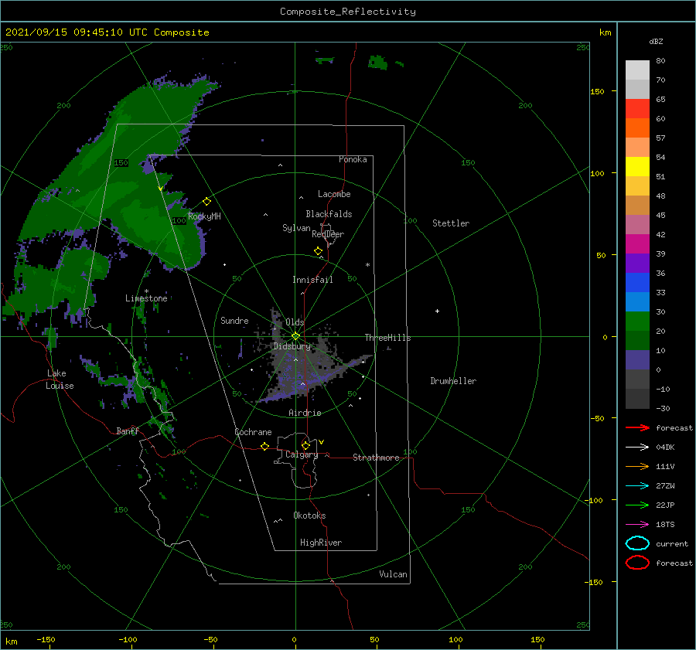
Task: Click the Sundre town label
Action: tap(234, 320)
